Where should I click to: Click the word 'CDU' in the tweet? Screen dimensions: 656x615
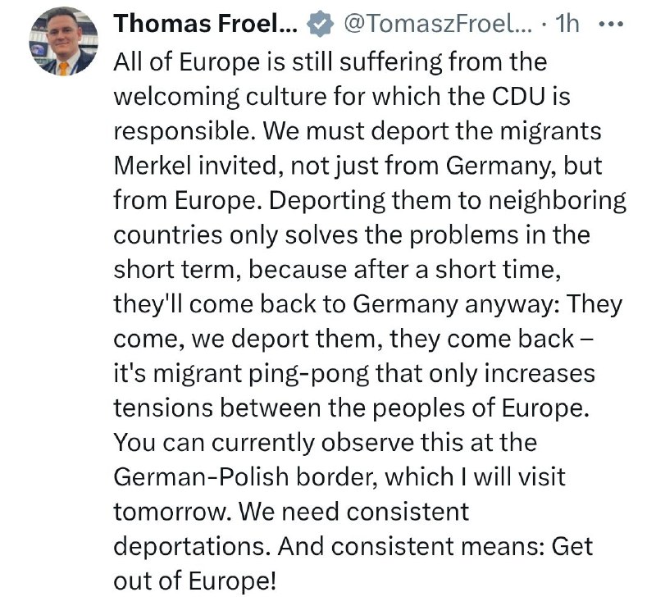pos(519,97)
